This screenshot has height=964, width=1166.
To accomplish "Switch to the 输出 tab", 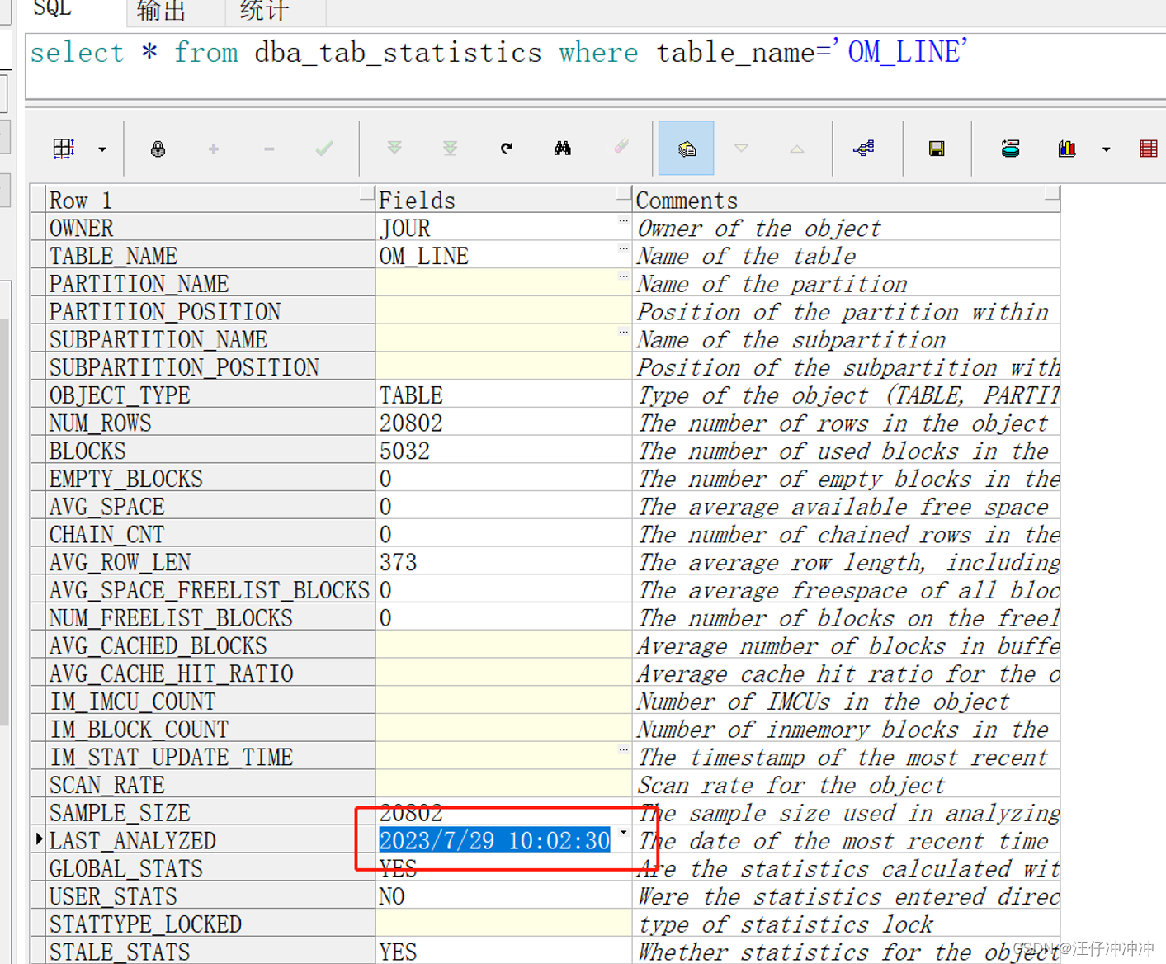I will pos(159,12).
